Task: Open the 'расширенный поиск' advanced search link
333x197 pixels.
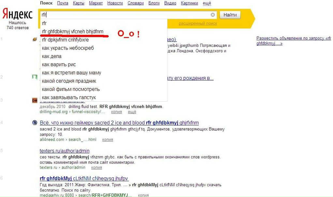Action: [198, 23]
